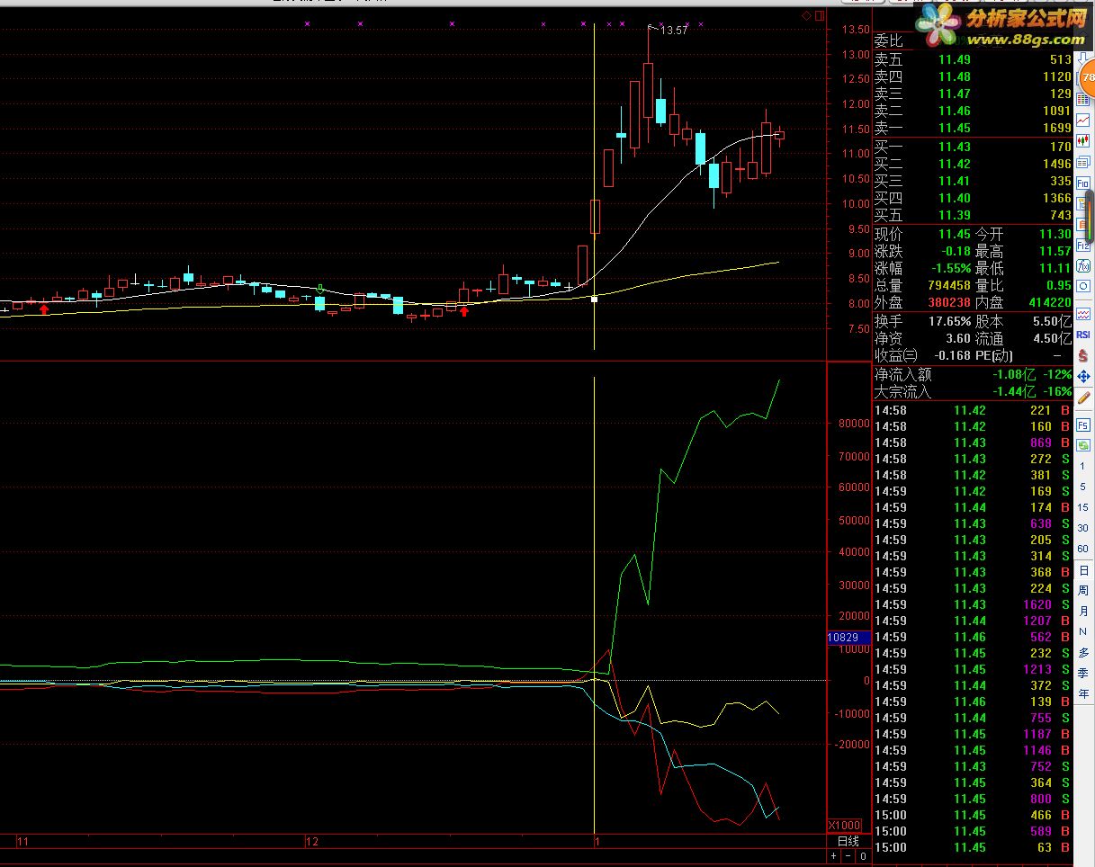The image size is (1095, 867).
Task: Click the wavy lines indicator icon
Action: coord(1083,314)
